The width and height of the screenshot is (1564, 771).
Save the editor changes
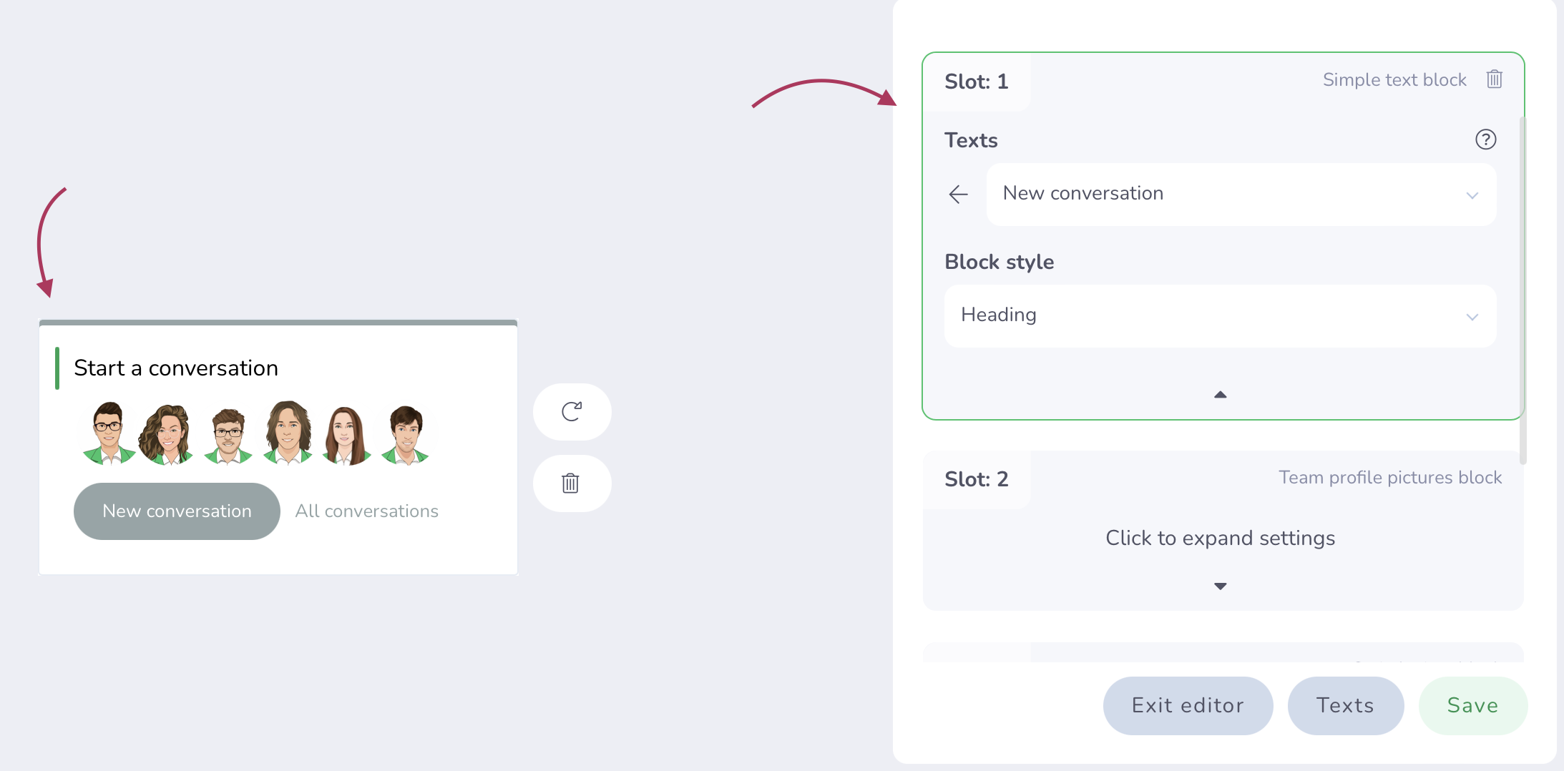coord(1472,705)
